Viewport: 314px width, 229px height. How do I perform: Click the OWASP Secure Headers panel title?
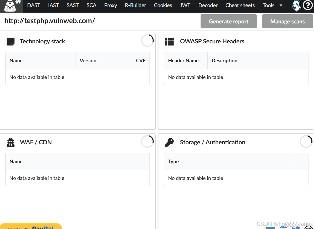(212, 41)
